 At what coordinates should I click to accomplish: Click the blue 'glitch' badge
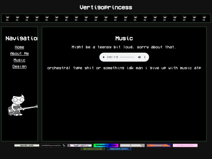(x=119, y=149)
